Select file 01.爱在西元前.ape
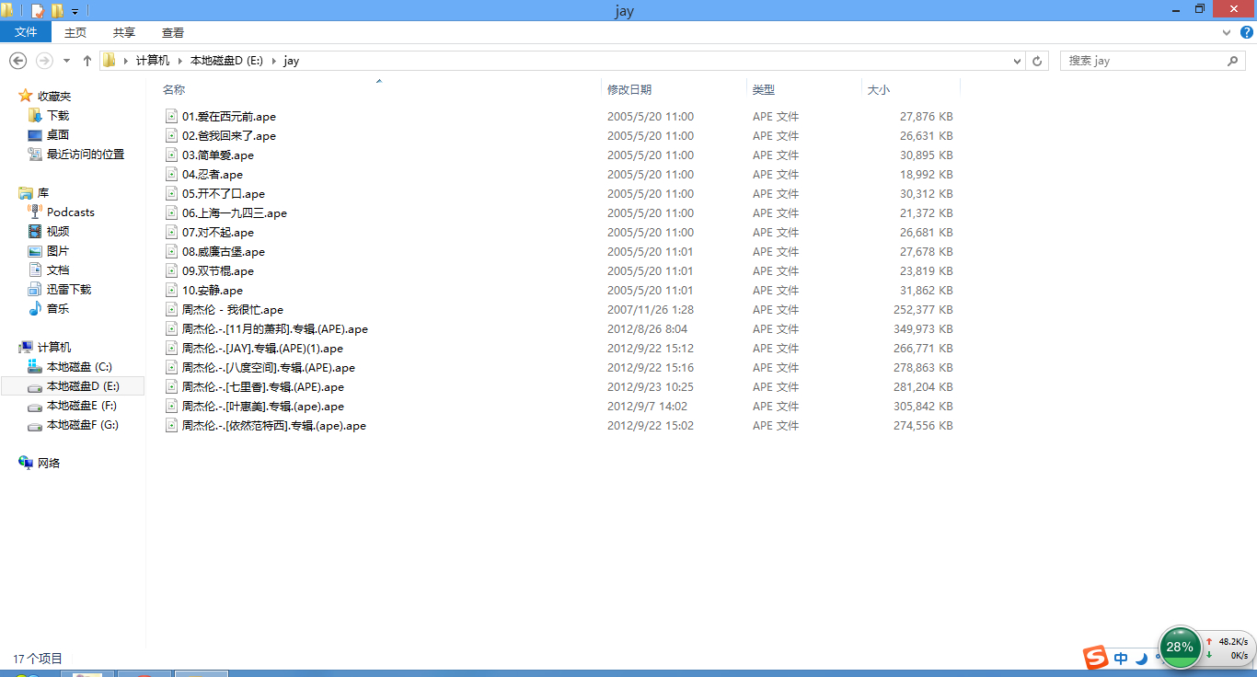This screenshot has width=1257, height=677. point(229,117)
